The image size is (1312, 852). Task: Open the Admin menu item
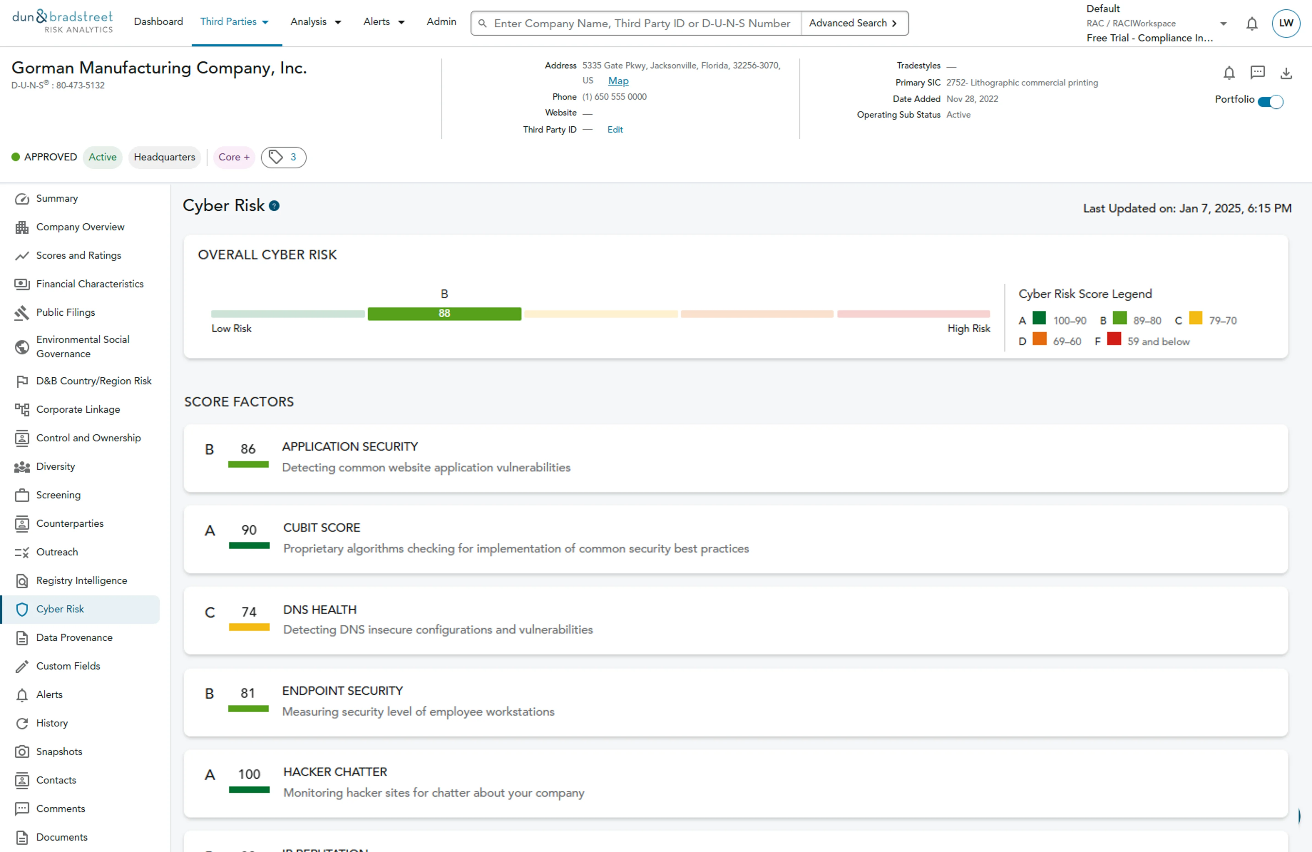442,22
